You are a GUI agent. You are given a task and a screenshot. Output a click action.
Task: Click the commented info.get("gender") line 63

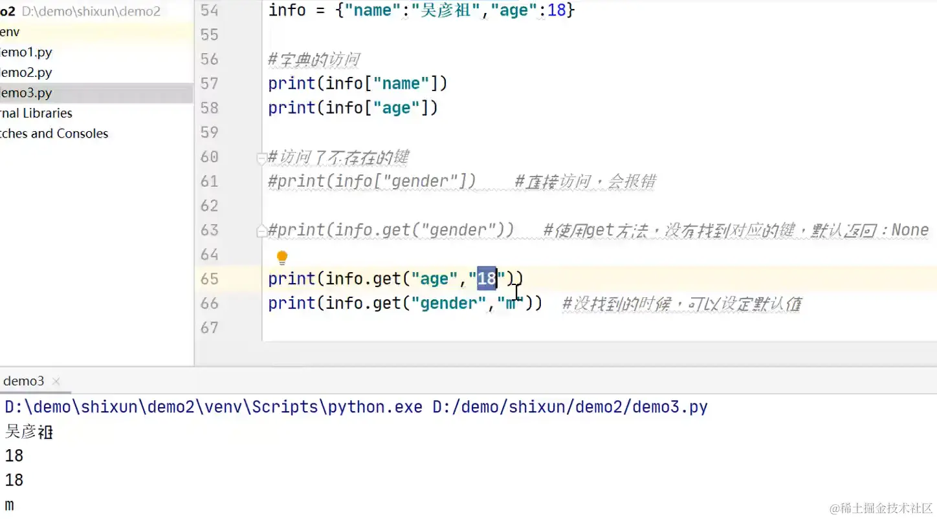coord(391,230)
